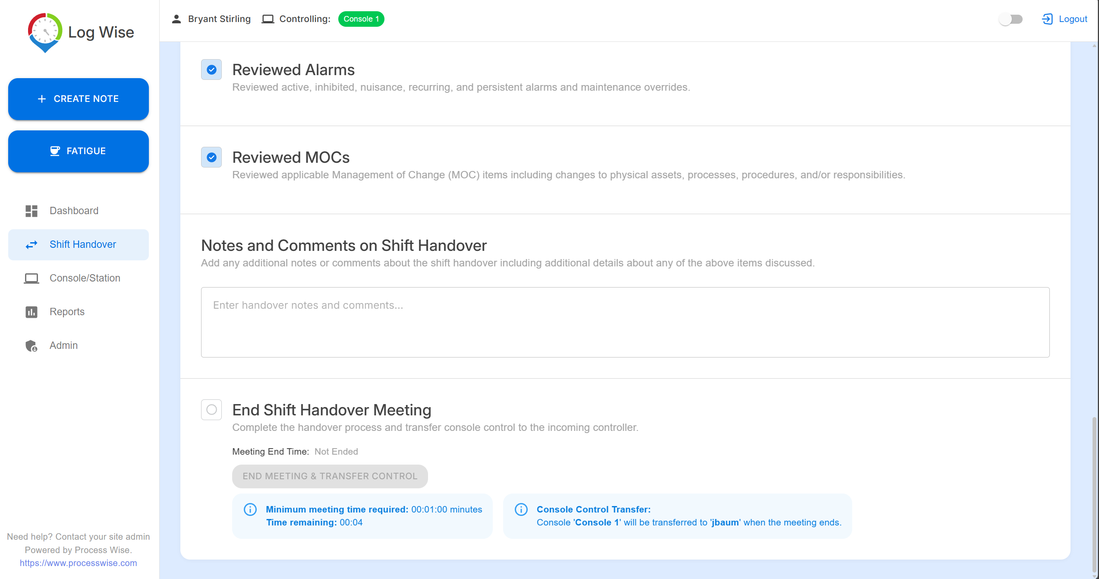Toggle the switch next to Logout
The image size is (1099, 579).
[1011, 19]
